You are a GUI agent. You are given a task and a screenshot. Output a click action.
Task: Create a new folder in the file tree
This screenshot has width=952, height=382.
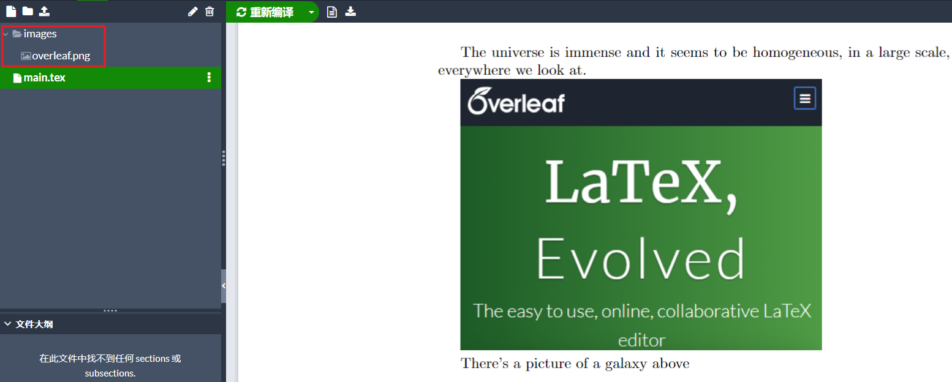click(28, 11)
